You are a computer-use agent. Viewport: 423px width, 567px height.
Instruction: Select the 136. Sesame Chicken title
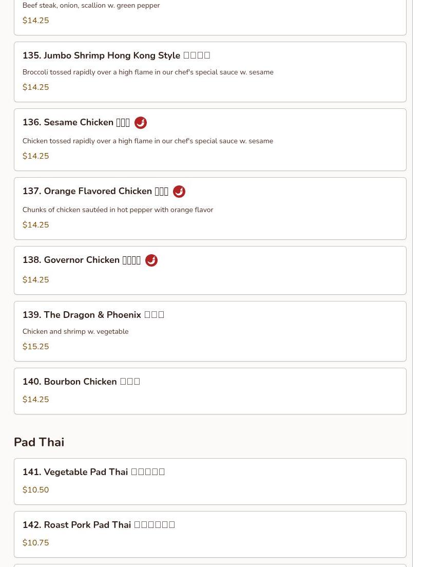click(x=76, y=122)
